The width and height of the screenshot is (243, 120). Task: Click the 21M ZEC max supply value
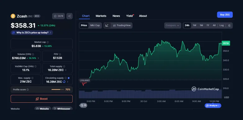click(x=26, y=82)
